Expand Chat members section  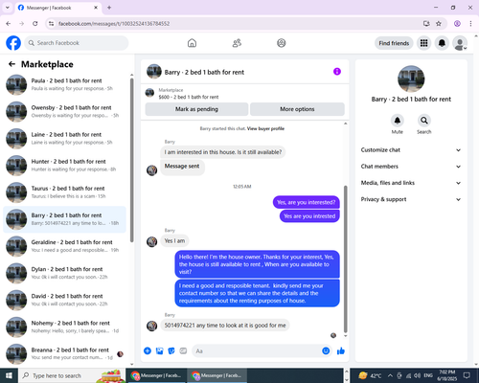tap(411, 167)
